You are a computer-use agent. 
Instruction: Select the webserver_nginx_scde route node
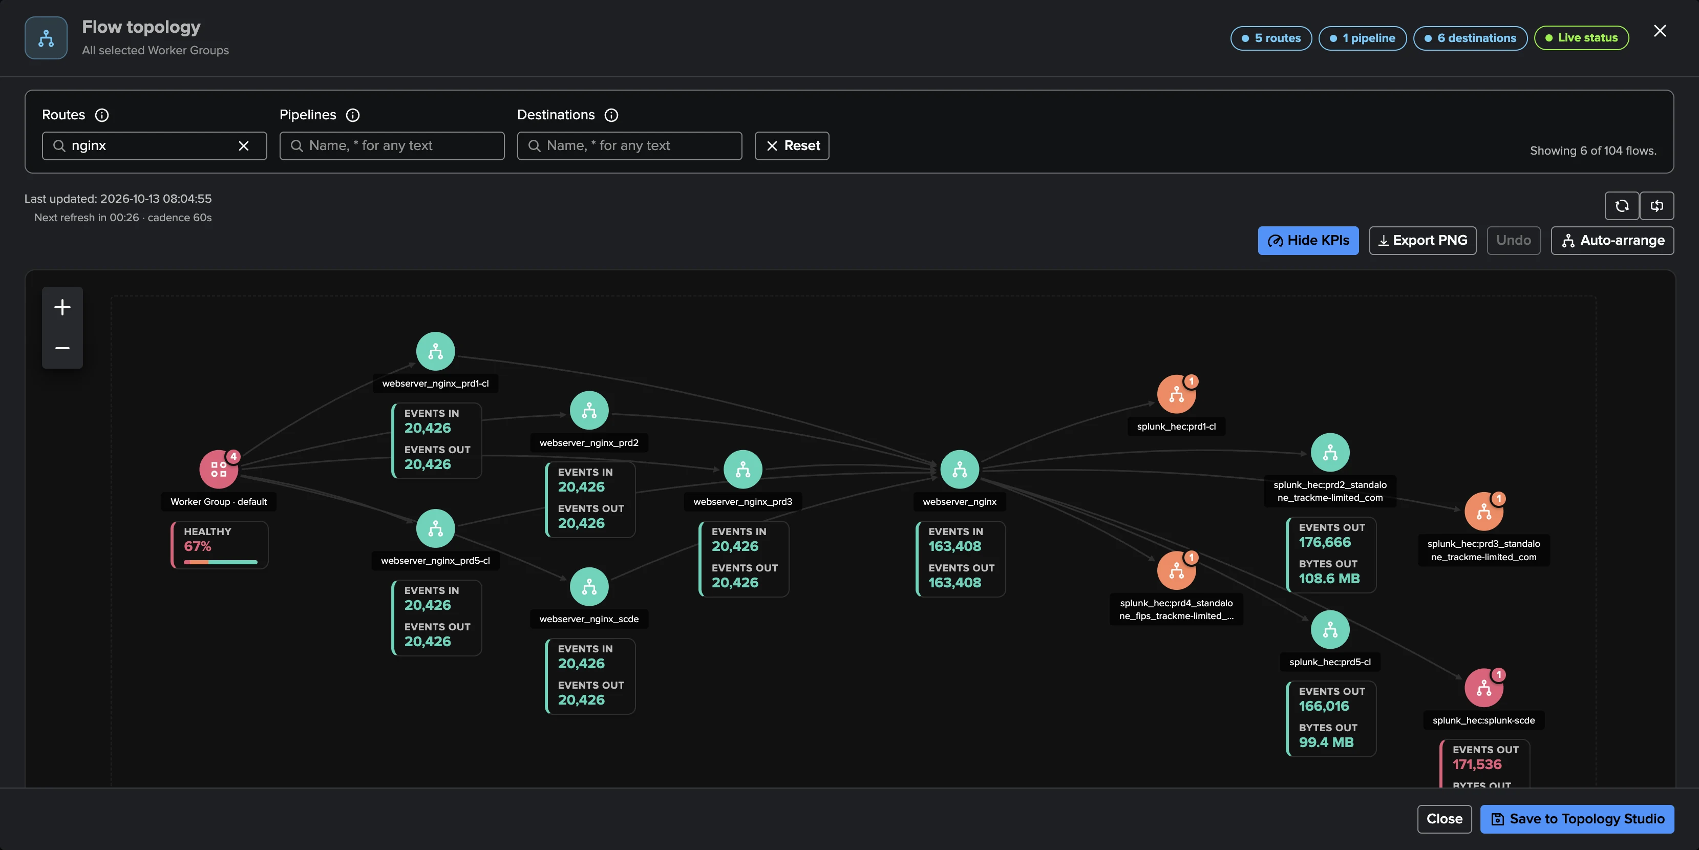pyautogui.click(x=589, y=587)
